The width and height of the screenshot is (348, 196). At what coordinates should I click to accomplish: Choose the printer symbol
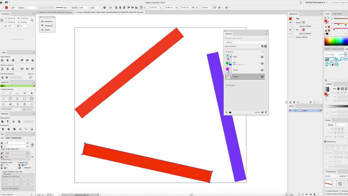point(337,64)
